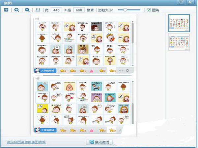Viewport: 198px width, 148px height.
Task: Click the 腾讯微博 share button
Action: (99, 142)
